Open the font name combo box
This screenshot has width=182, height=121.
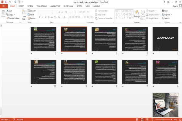(45, 12)
